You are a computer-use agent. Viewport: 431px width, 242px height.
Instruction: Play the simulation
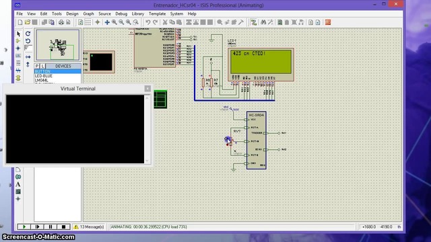coord(24,227)
